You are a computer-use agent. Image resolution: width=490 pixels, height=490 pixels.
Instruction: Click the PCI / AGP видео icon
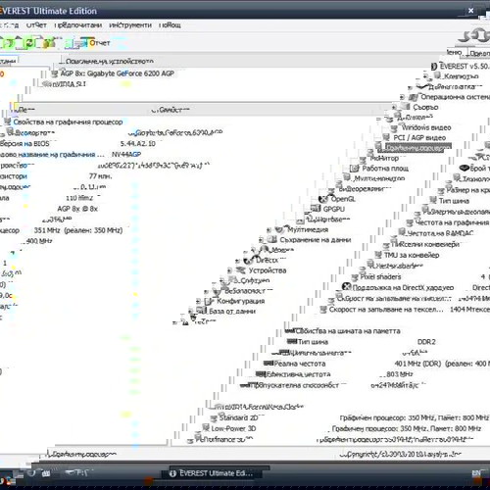click(386, 137)
